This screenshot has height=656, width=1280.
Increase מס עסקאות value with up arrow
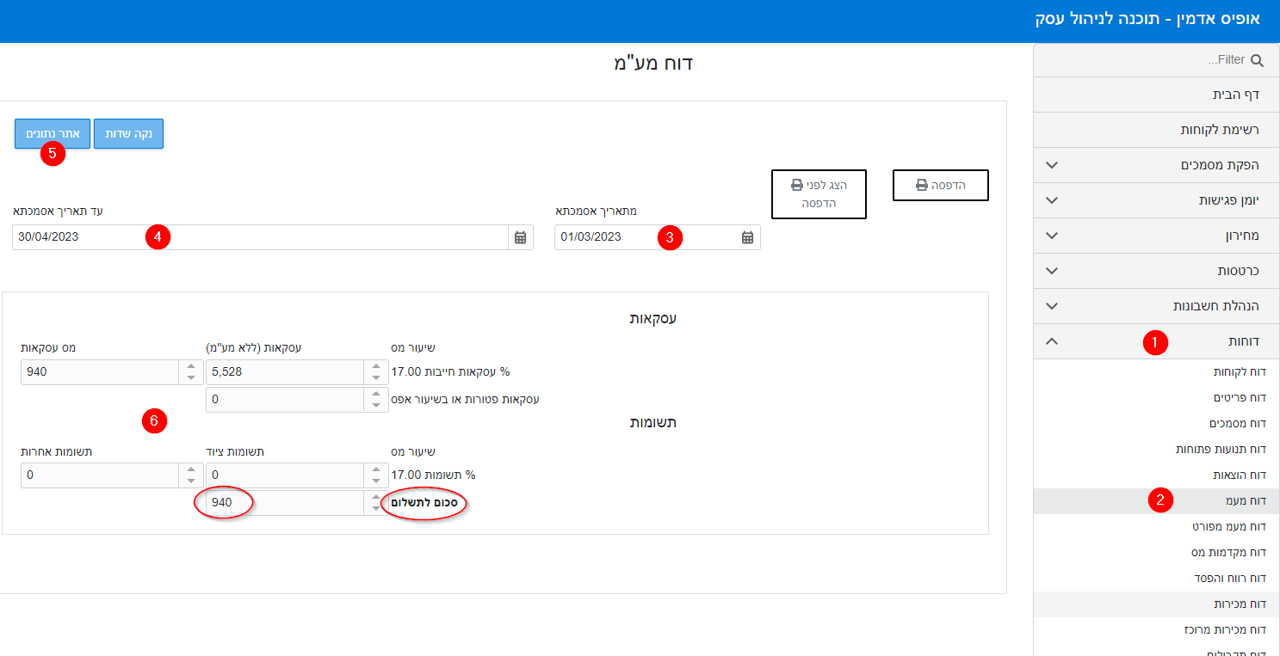pos(191,367)
